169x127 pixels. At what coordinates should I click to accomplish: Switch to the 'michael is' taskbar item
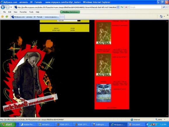(x=46, y=124)
